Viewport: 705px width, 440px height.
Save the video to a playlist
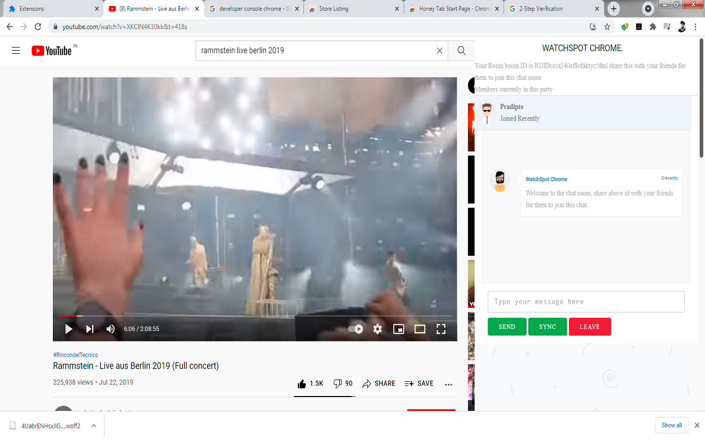pos(419,383)
